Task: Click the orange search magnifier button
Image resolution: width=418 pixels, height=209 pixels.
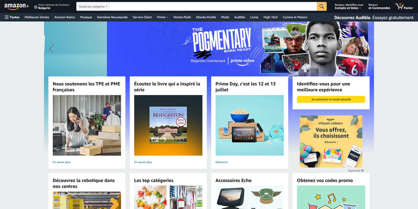Action: tap(321, 6)
